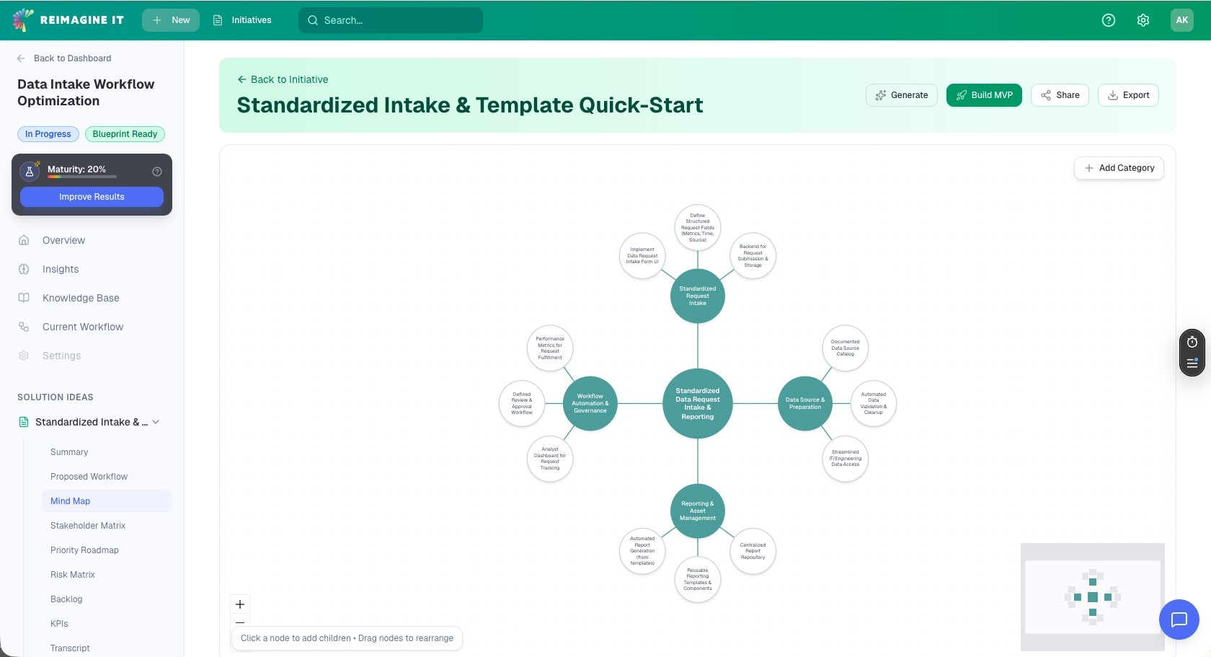This screenshot has height=657, width=1211.
Task: Toggle the In Progress status badge
Action: click(48, 133)
